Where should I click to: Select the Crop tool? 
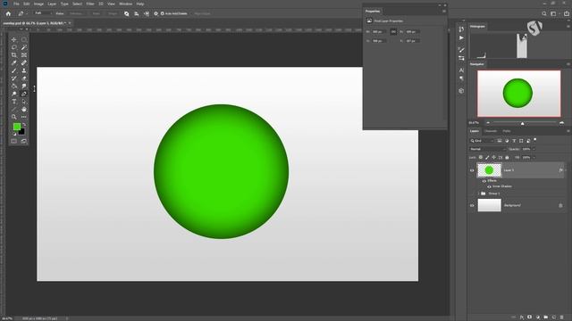[14, 55]
